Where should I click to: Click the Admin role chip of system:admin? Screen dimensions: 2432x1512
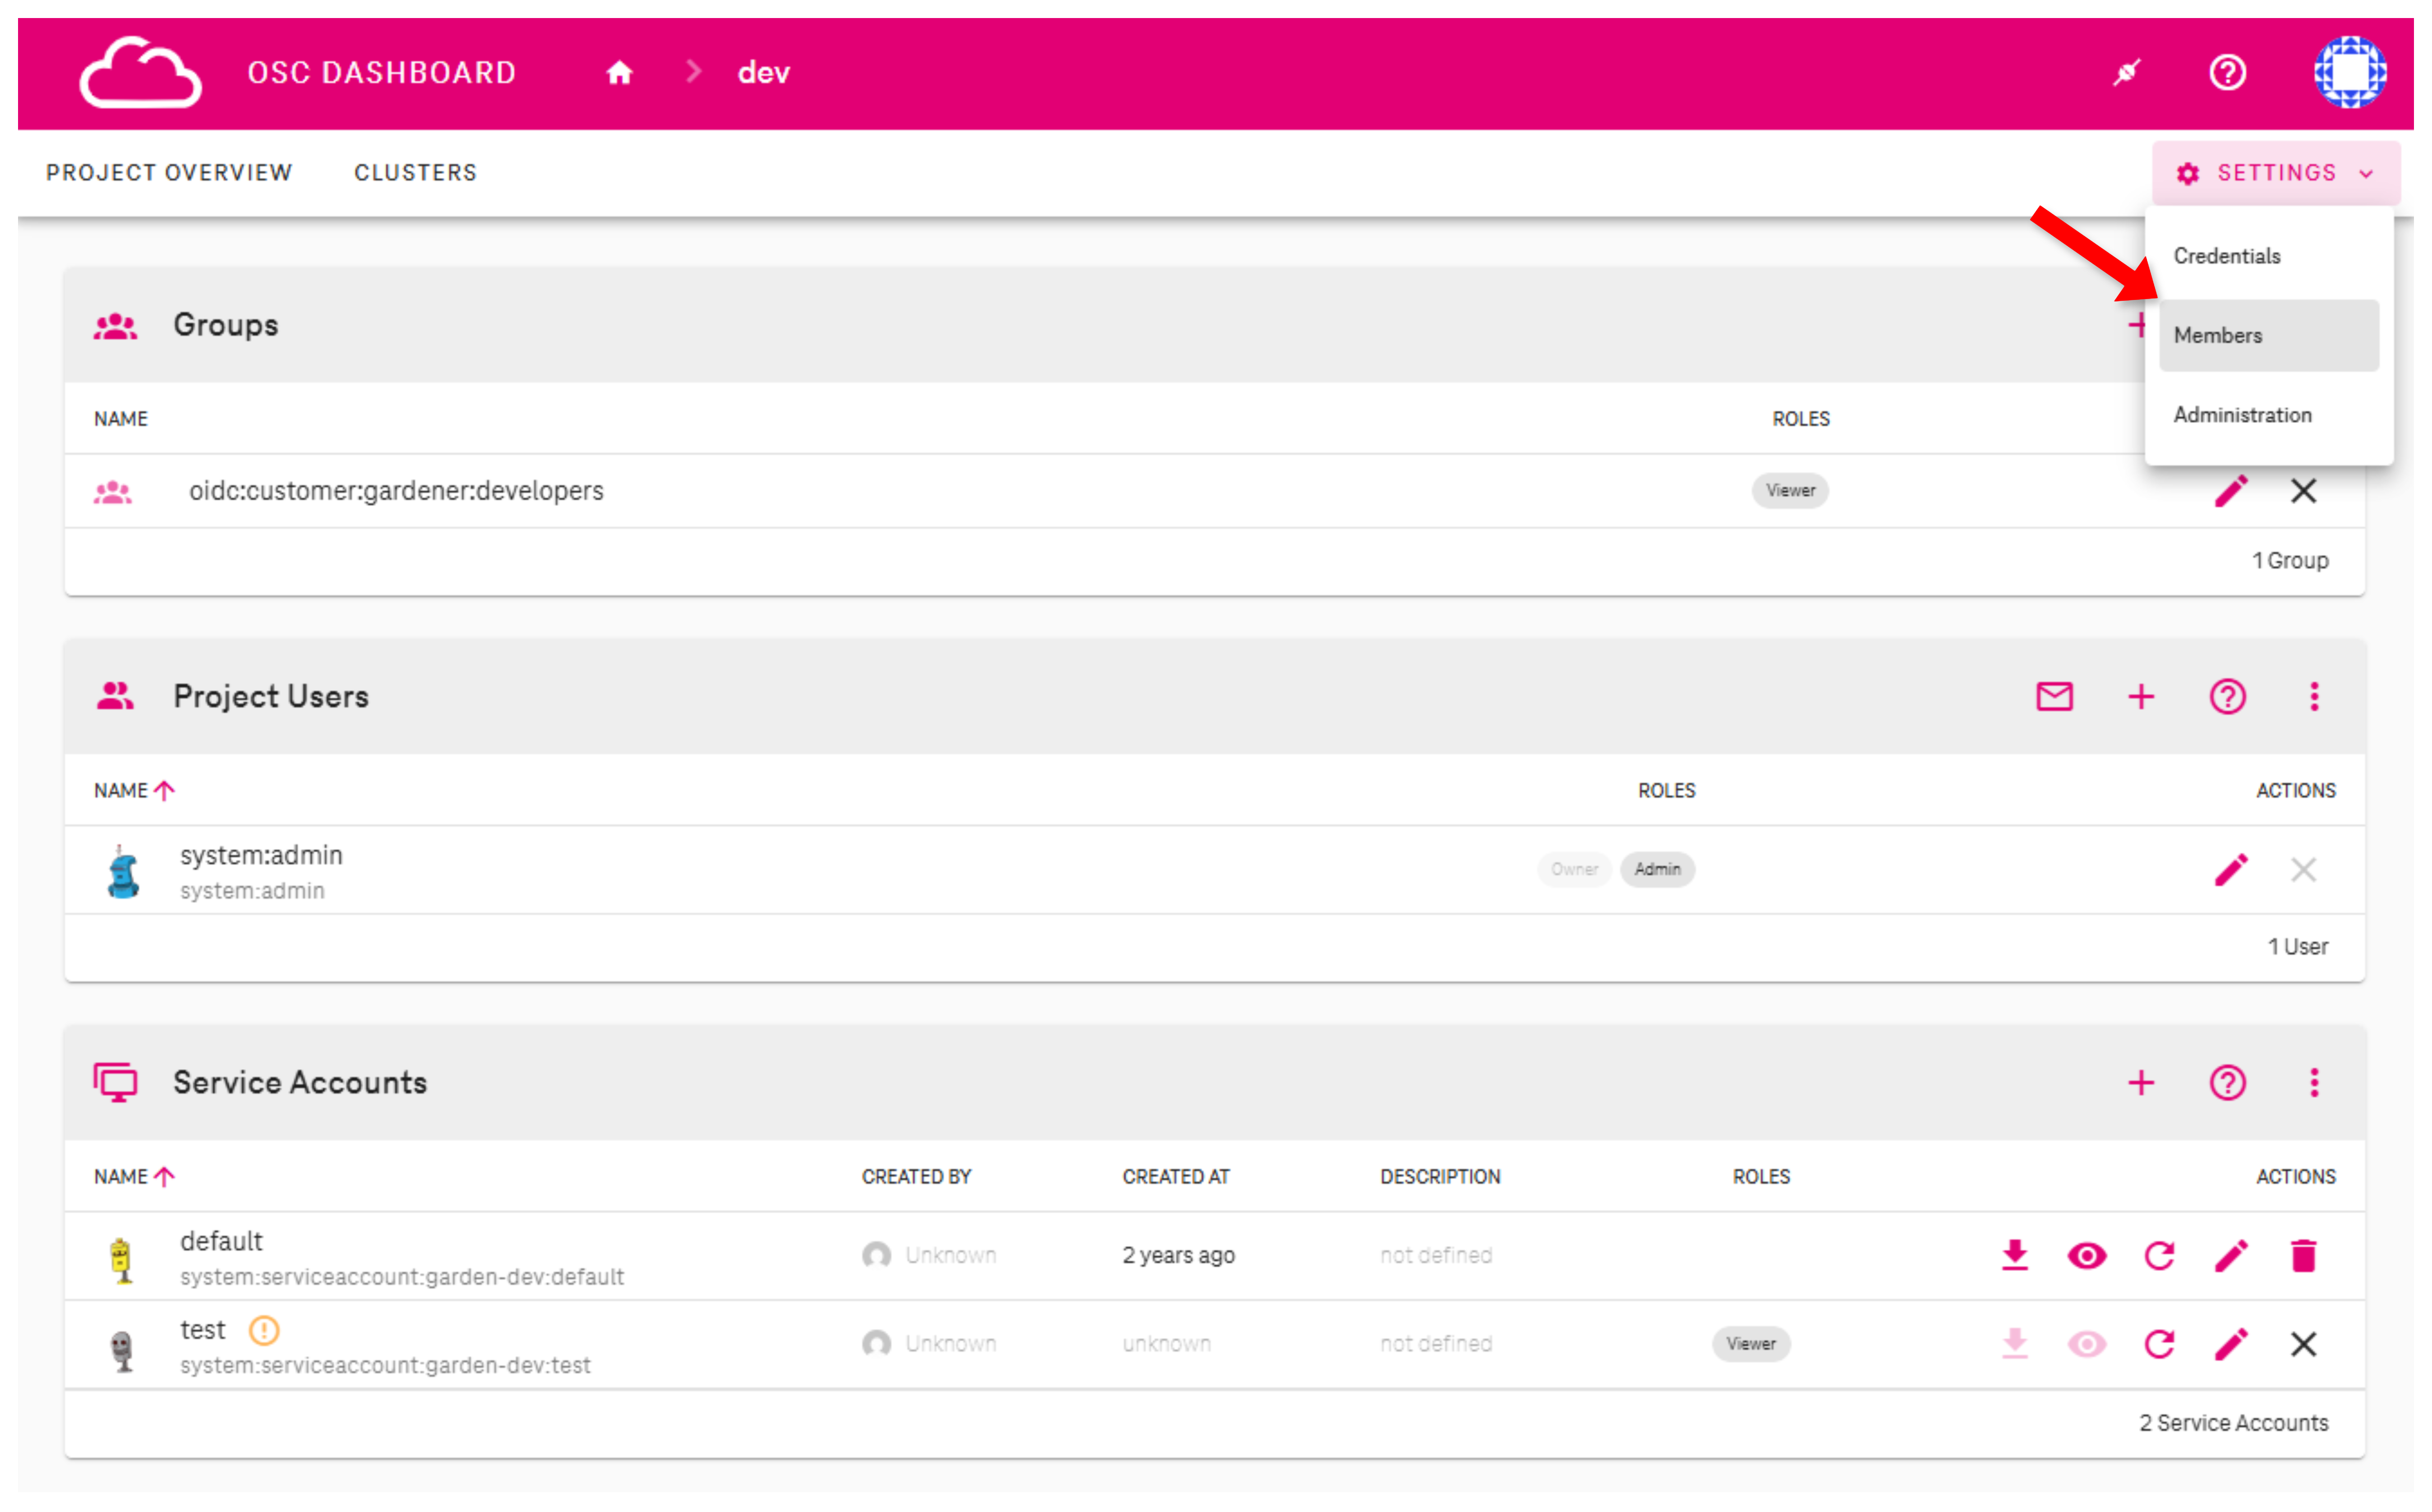tap(1657, 870)
